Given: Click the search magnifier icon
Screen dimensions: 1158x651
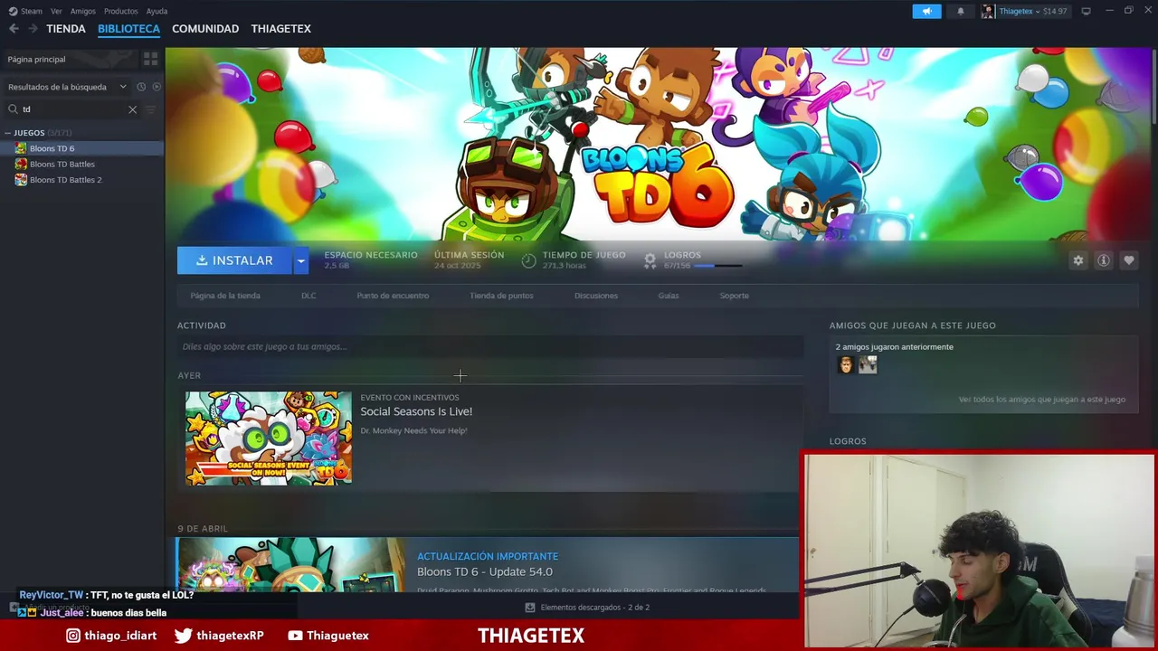Looking at the screenshot, I should coord(14,109).
